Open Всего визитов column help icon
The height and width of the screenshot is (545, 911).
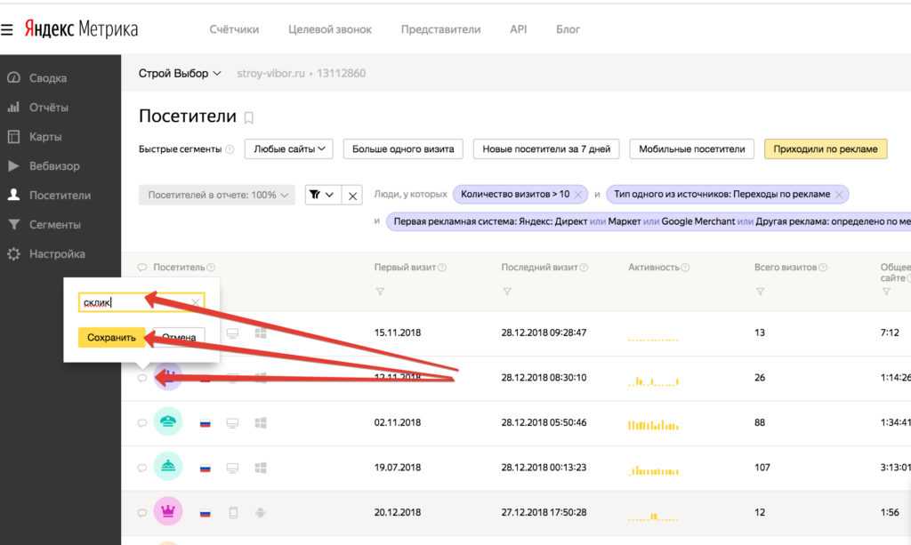point(823,268)
